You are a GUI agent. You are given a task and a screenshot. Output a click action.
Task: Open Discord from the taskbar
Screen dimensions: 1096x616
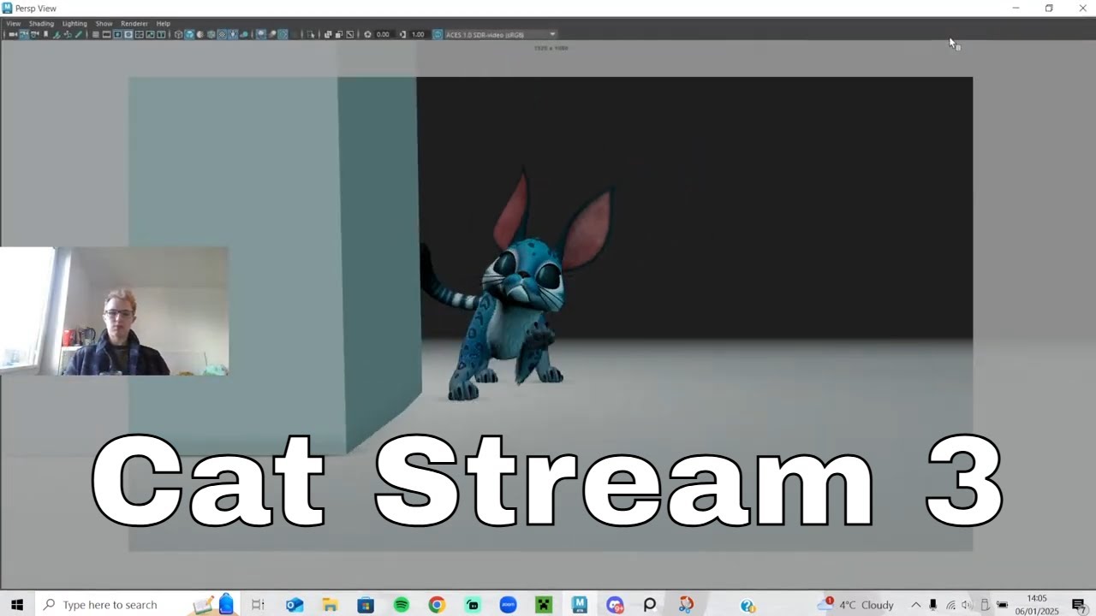pos(615,605)
